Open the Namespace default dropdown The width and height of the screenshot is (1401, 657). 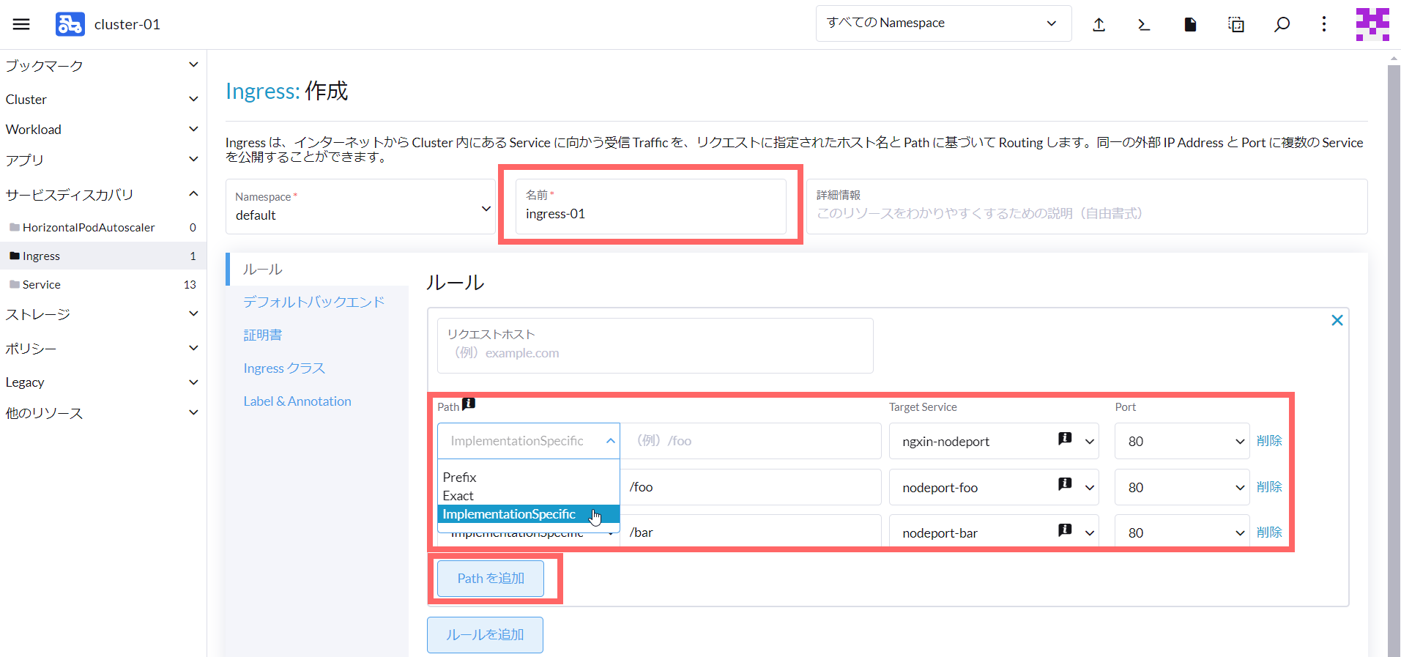360,207
